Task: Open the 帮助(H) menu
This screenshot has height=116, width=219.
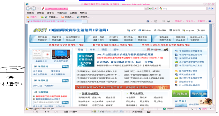Action: coord(83,13)
